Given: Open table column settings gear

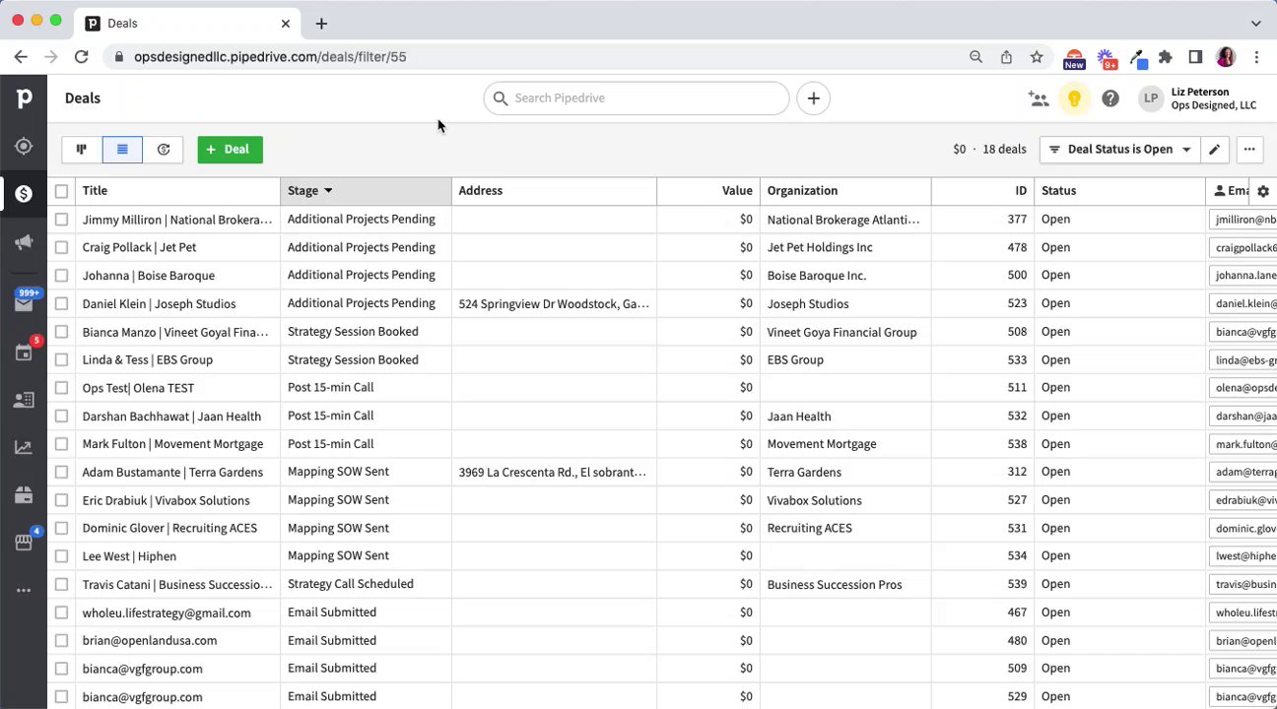Looking at the screenshot, I should [1263, 191].
